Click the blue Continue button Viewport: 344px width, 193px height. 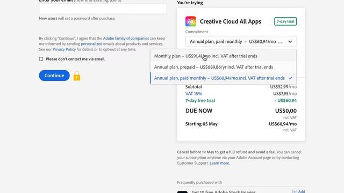point(54,76)
